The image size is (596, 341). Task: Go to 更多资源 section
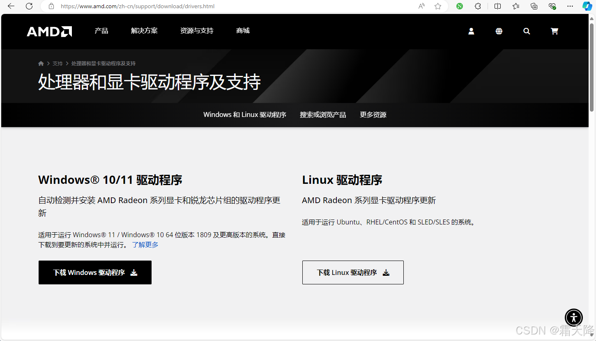373,115
